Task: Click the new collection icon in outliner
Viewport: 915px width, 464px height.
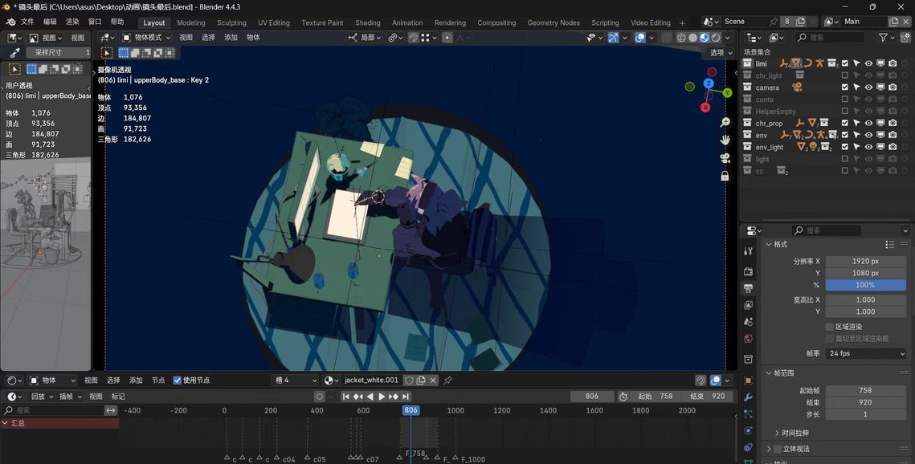Action: coord(905,37)
